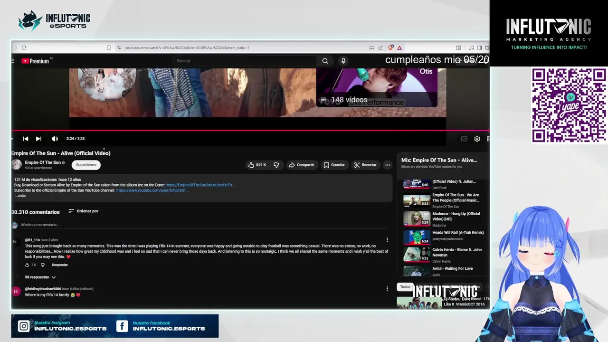Select the Todos filter chip
This screenshot has width=608, height=342.
click(405, 287)
